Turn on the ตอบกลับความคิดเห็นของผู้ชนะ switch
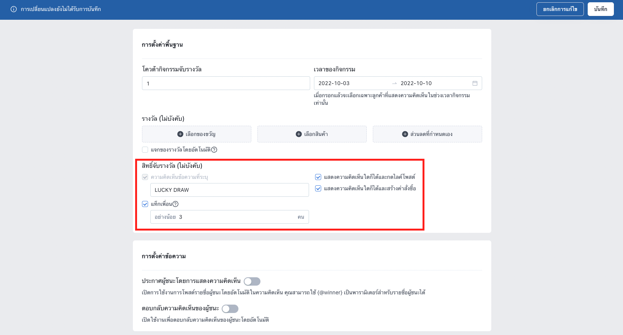623x335 pixels. (230, 309)
